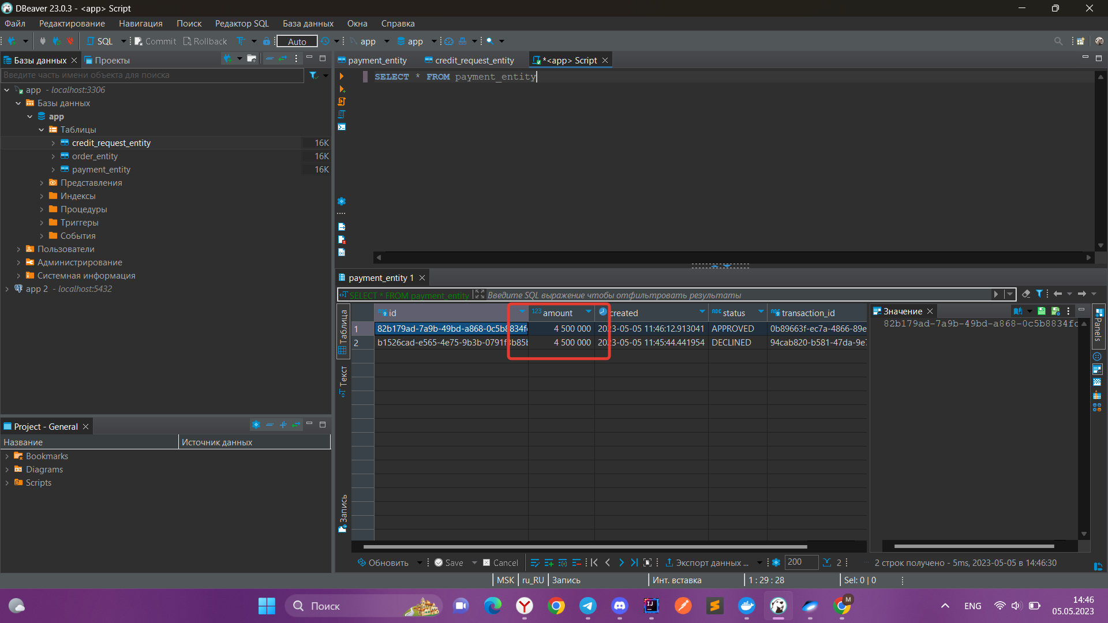Screen dimensions: 1108x623
Task: Expand credit_request_entity table node
Action: click(53, 143)
